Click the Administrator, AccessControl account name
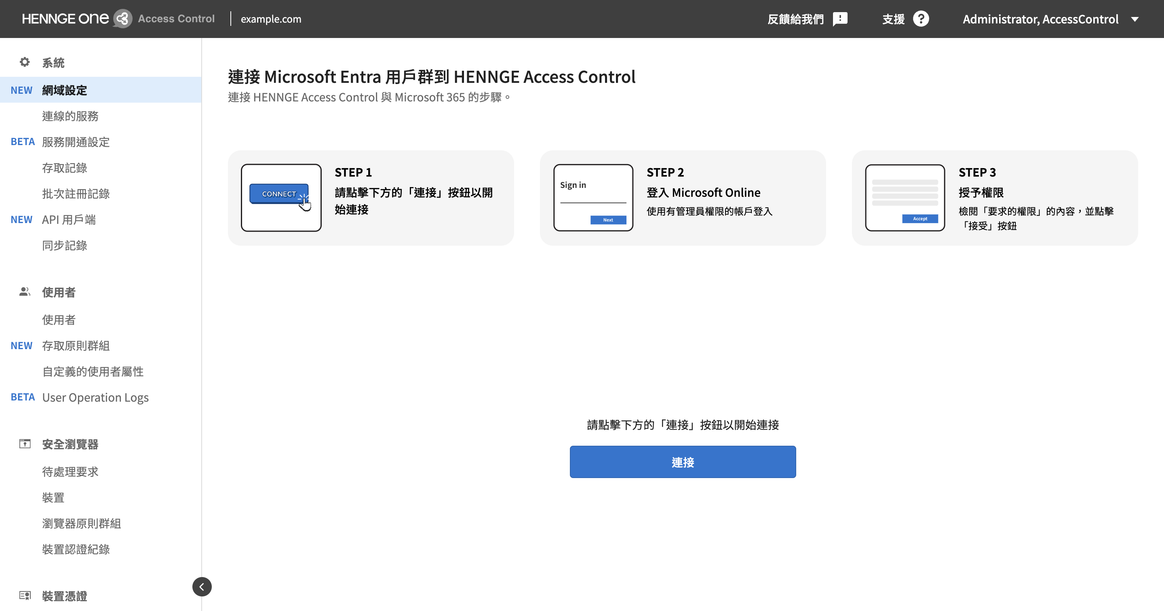This screenshot has width=1164, height=611. (x=1040, y=19)
